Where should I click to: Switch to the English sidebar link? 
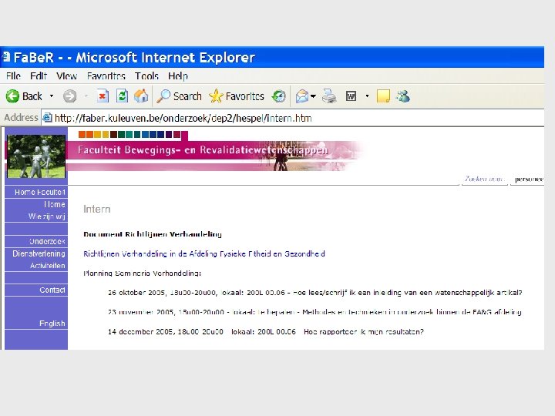pos(52,324)
